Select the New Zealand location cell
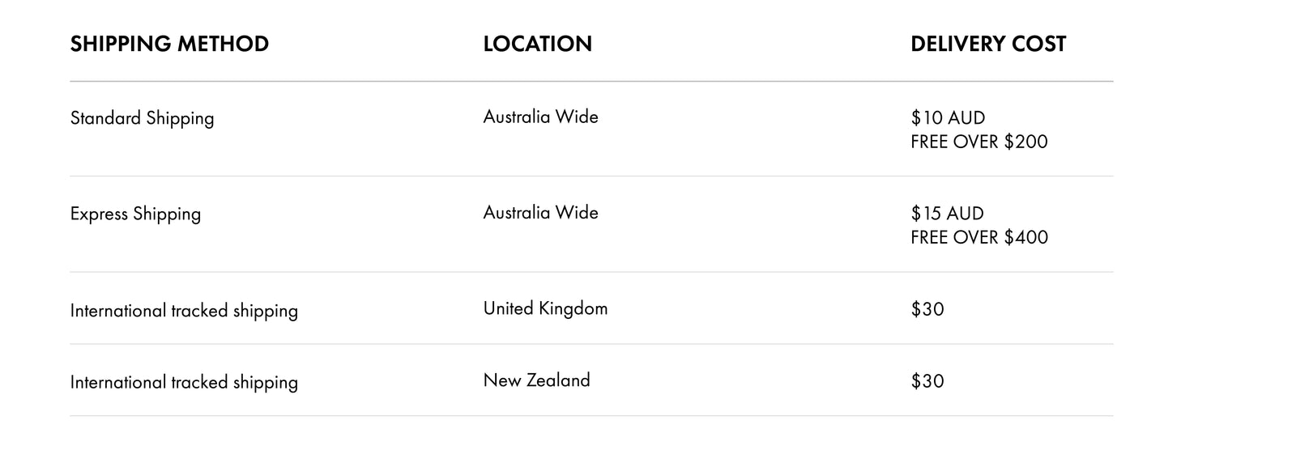 click(x=537, y=380)
